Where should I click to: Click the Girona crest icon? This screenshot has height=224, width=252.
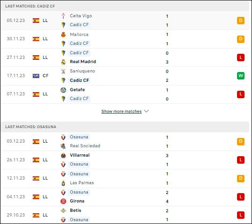coord(63,201)
